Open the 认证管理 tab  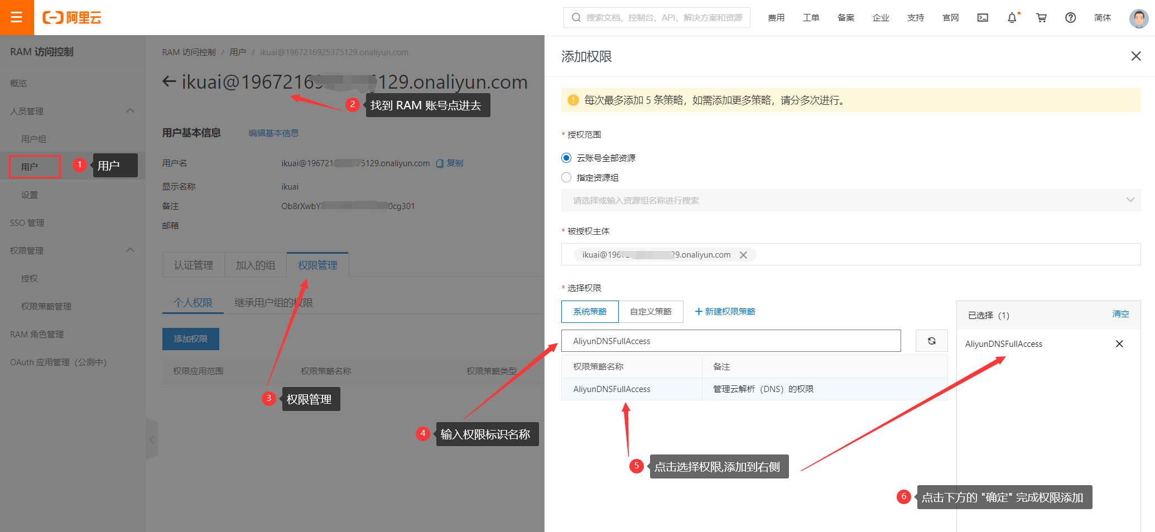(x=194, y=265)
